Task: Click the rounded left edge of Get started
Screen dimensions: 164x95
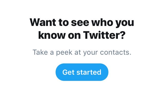Action: click(59, 72)
